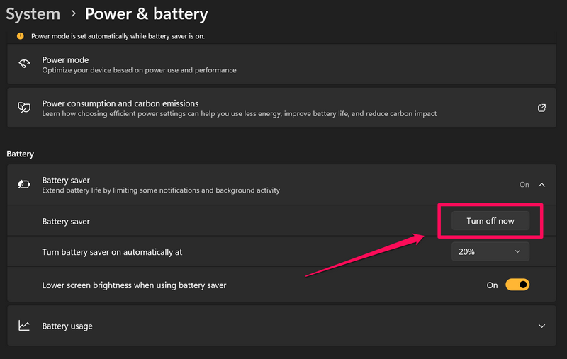Click the Battery saver battery icon
Image resolution: width=567 pixels, height=359 pixels.
click(24, 185)
